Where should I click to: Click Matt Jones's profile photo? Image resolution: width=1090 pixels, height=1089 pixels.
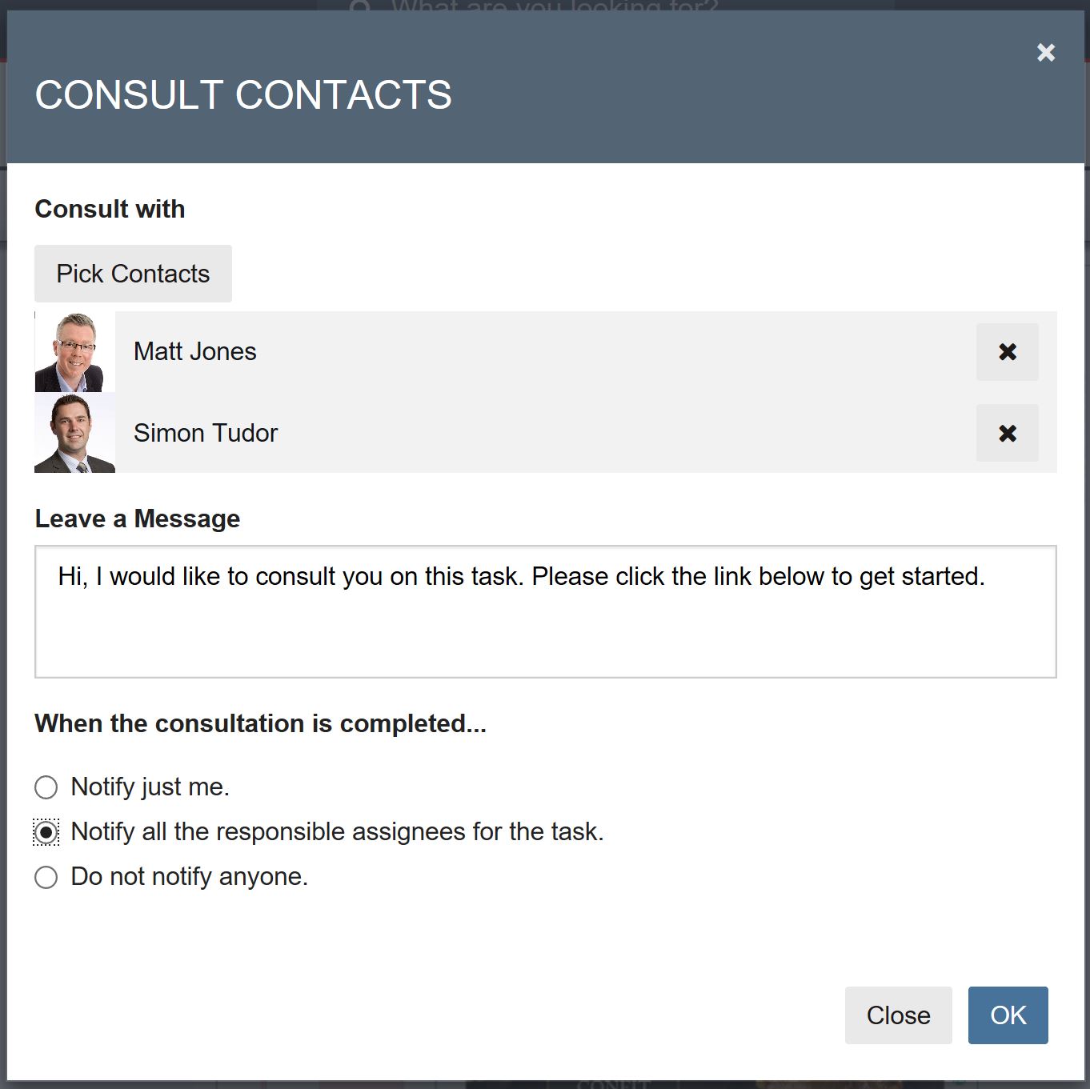74,352
